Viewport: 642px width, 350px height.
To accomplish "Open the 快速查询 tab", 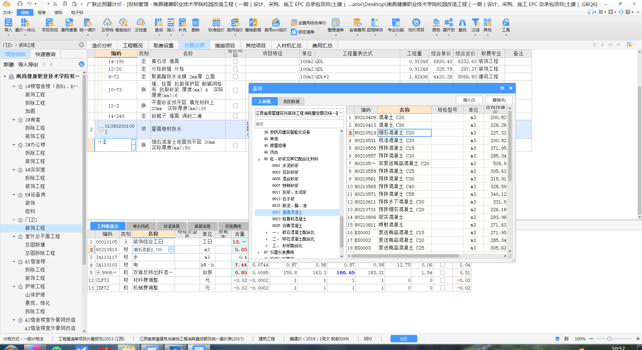I will 45,54.
